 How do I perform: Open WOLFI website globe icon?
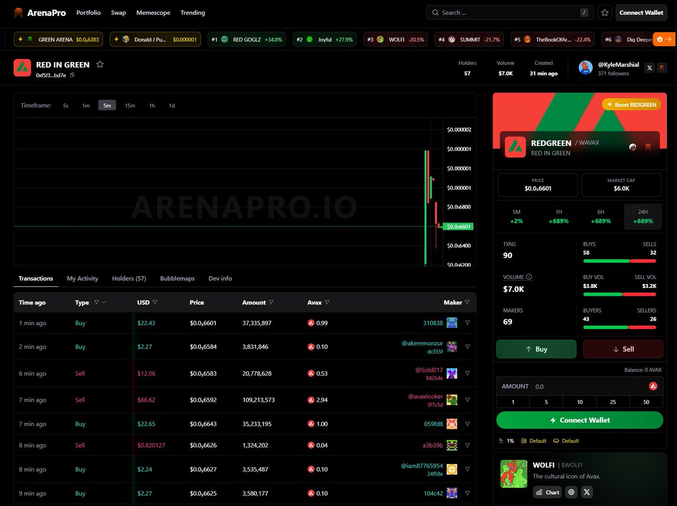[x=572, y=492]
